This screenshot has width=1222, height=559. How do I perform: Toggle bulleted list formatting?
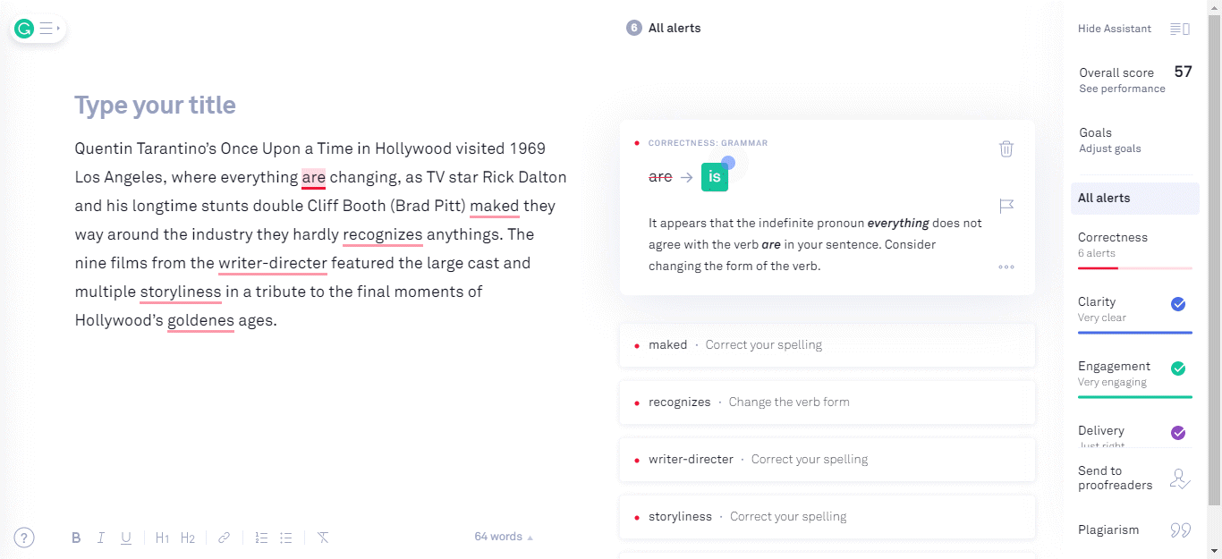point(286,538)
